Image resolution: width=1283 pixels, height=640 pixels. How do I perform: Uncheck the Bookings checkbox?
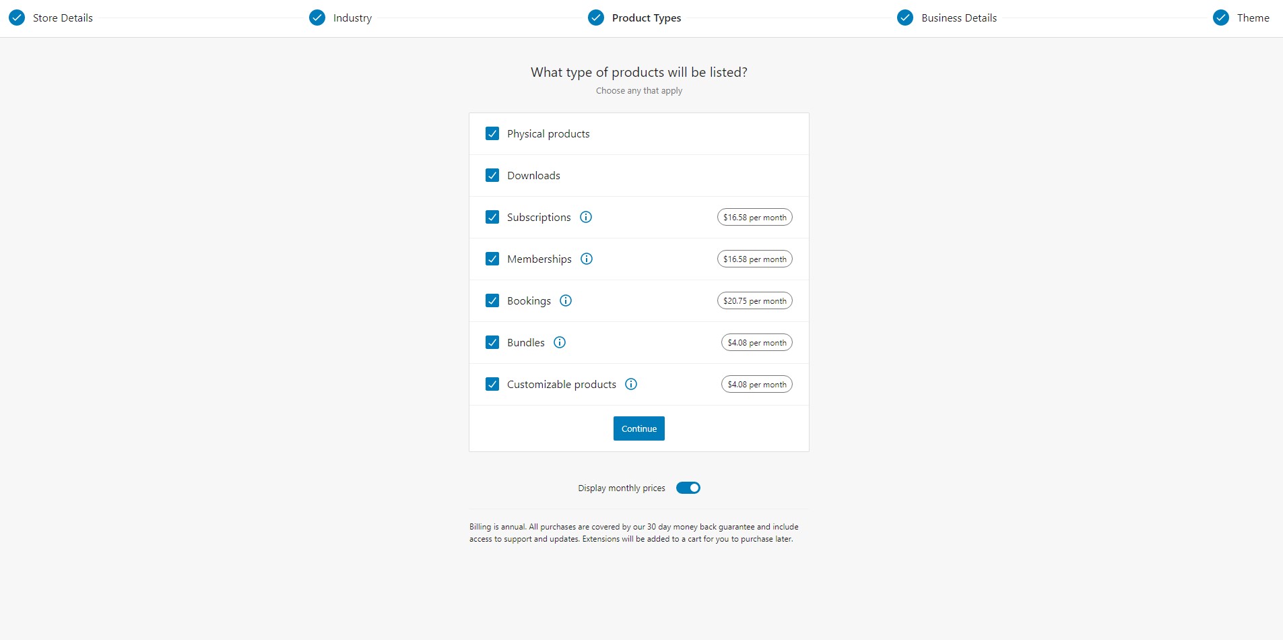pyautogui.click(x=493, y=300)
